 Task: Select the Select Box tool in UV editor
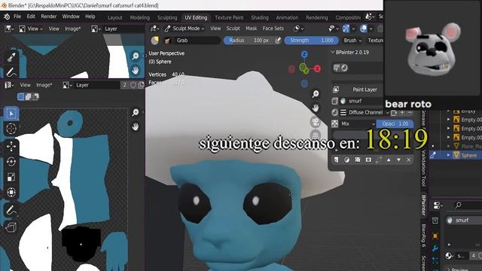(11, 114)
